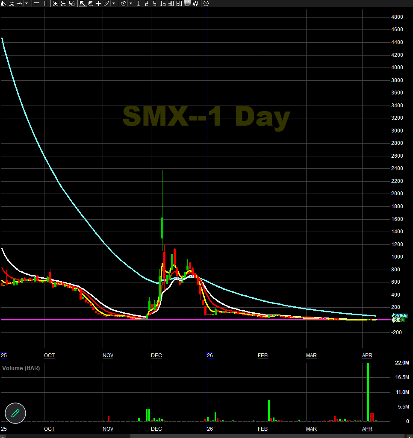Select the horizontal line drawing icon
The height and width of the screenshot is (438, 413).
pos(37,3)
